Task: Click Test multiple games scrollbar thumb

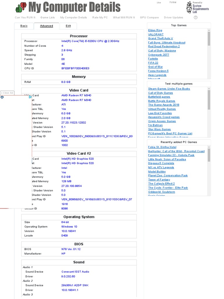Action: coord(209,100)
